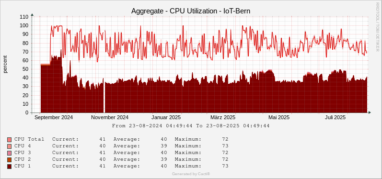Select the Januar 2025 axis label
Viewport: 382px width, 179px height.
click(x=166, y=117)
